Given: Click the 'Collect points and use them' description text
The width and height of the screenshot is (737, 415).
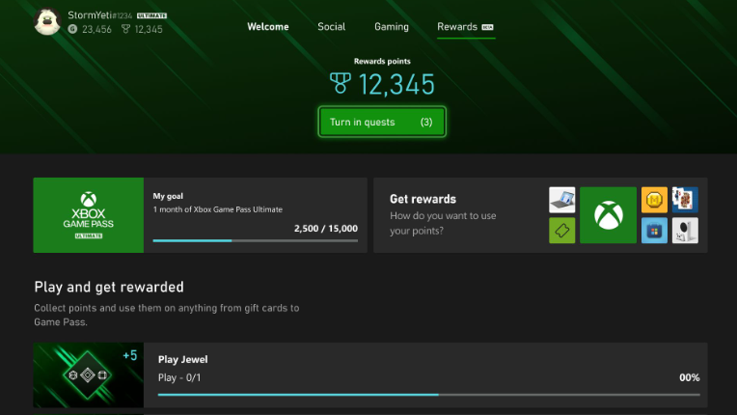Looking at the screenshot, I should (166, 315).
